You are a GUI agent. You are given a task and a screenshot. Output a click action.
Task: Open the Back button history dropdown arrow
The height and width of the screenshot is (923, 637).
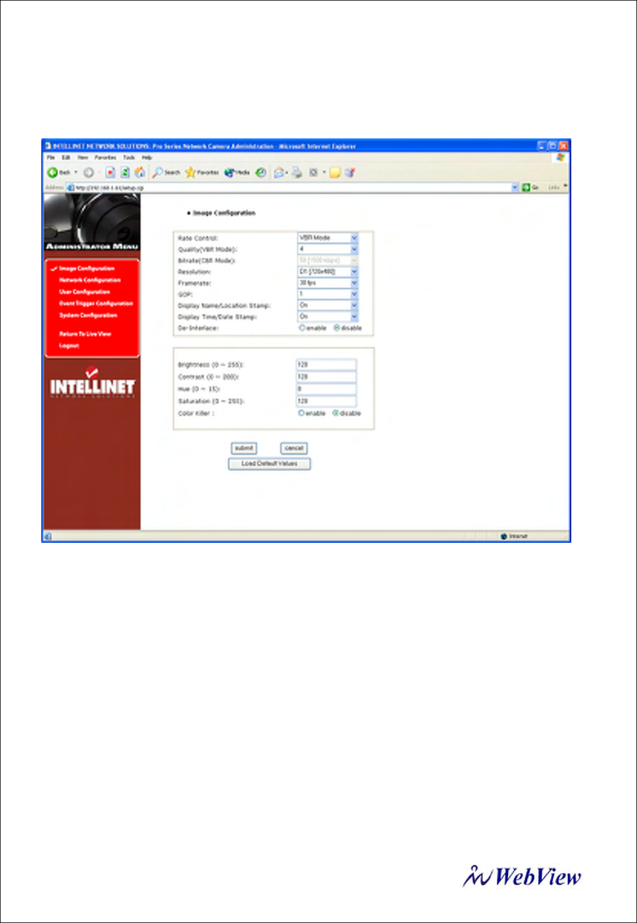[x=76, y=173]
